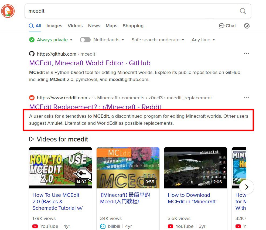Open the MCEdit Replacement Reddit result
Screen dimensions: 266x230
95,107
